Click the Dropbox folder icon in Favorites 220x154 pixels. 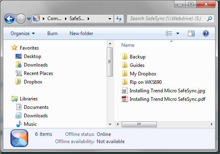pyautogui.click(x=18, y=81)
